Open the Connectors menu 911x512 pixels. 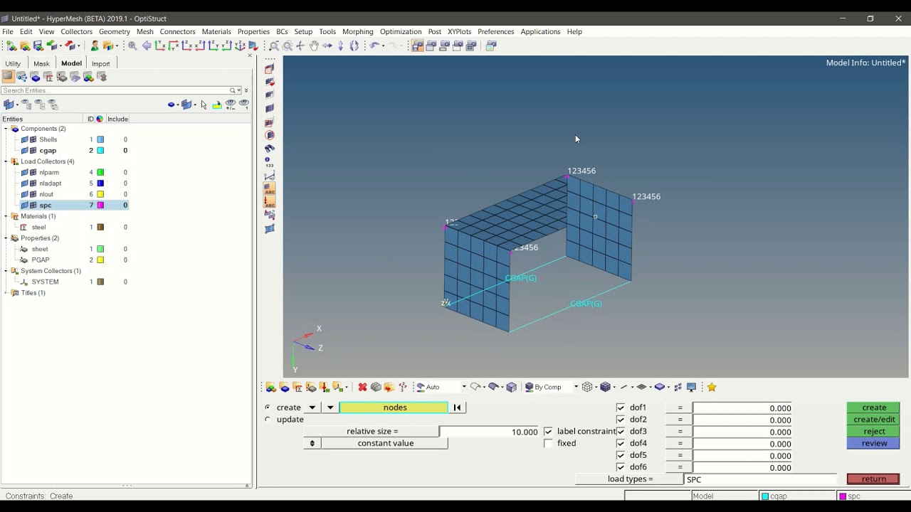pos(177,31)
